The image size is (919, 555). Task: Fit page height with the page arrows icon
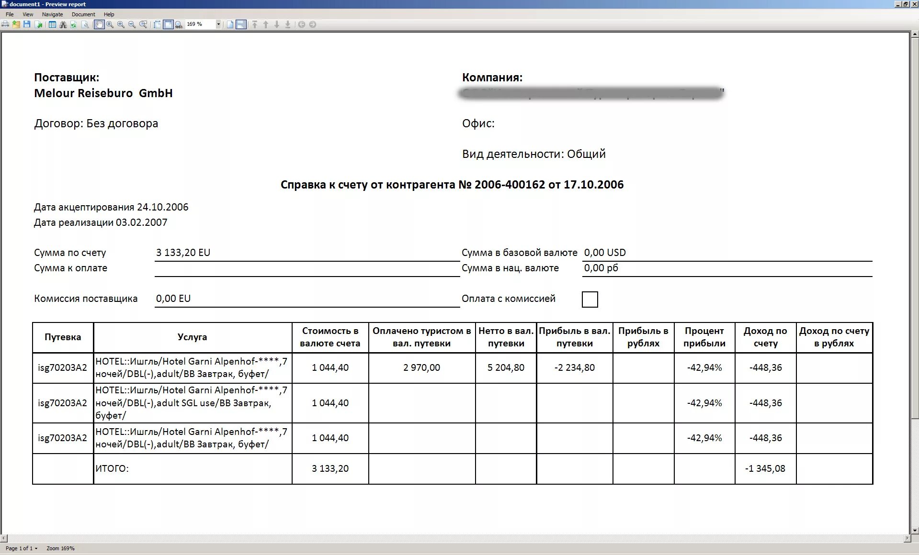pos(157,24)
